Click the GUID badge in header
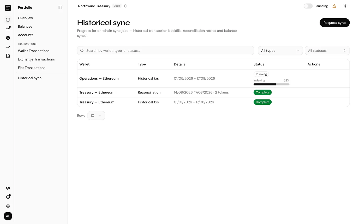359x224 pixels. point(117,6)
